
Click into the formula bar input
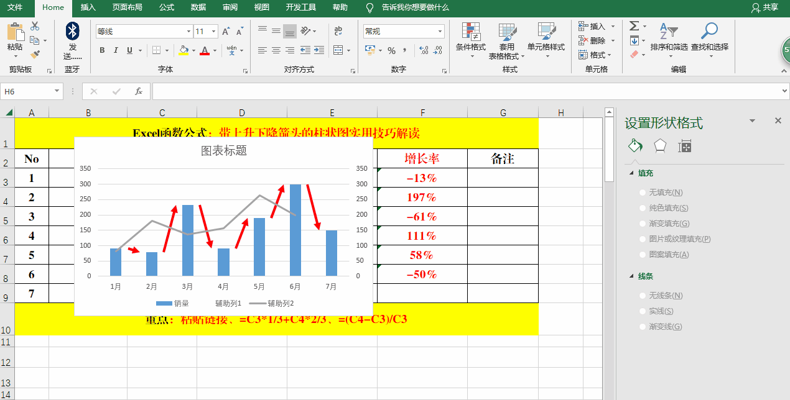pos(465,91)
